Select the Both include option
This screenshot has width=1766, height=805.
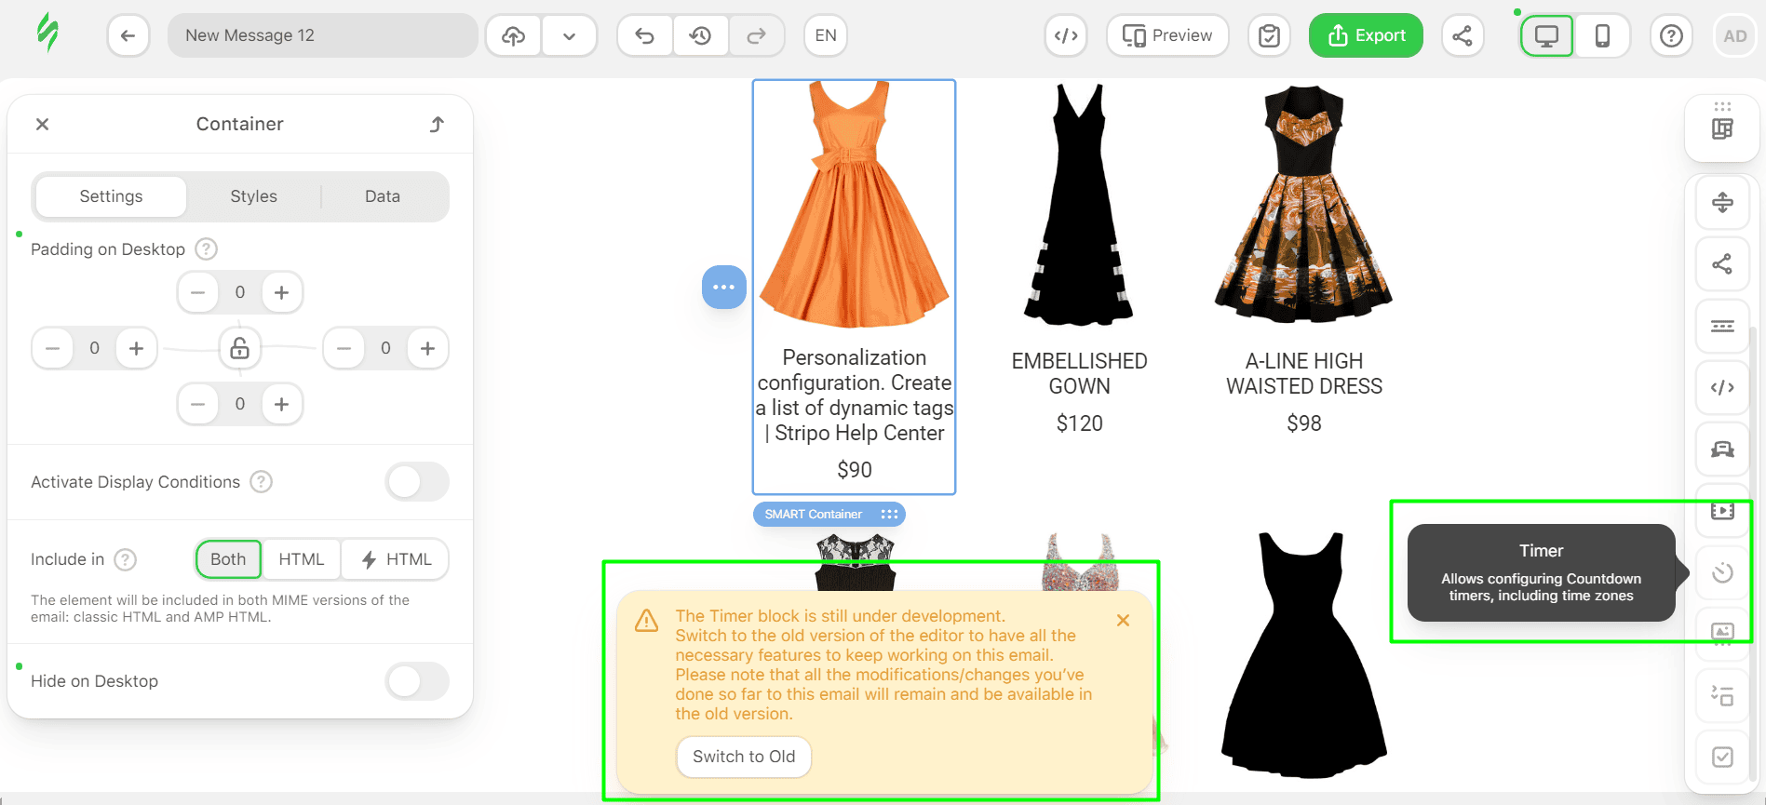tap(228, 559)
